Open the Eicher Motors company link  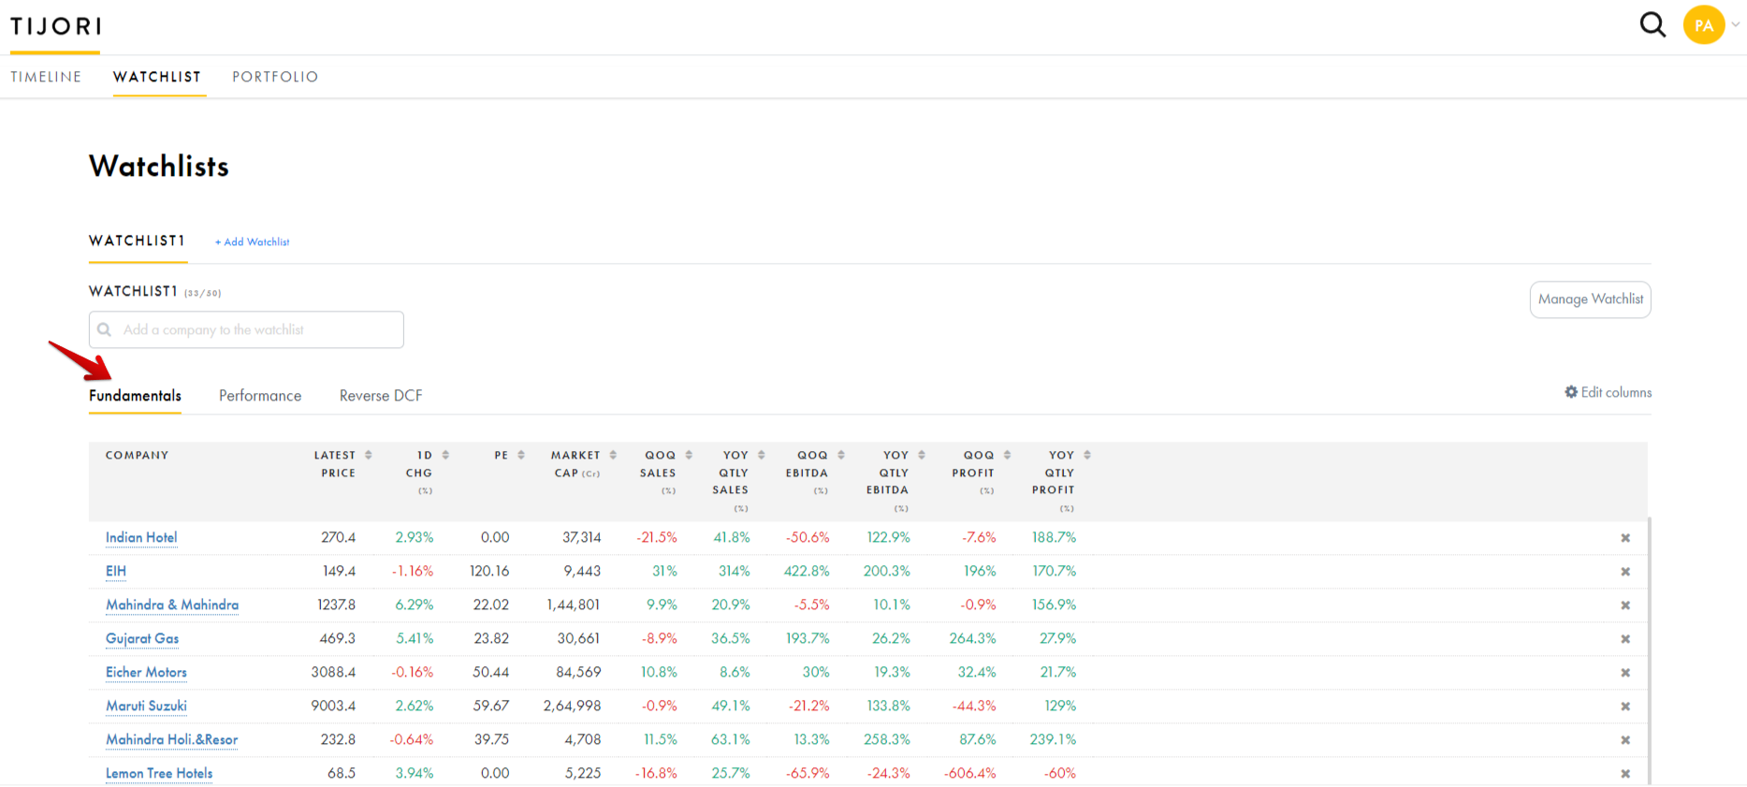click(x=146, y=672)
